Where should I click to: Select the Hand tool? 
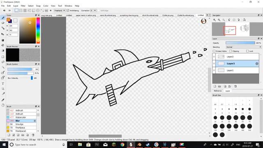[x=3, y=105]
